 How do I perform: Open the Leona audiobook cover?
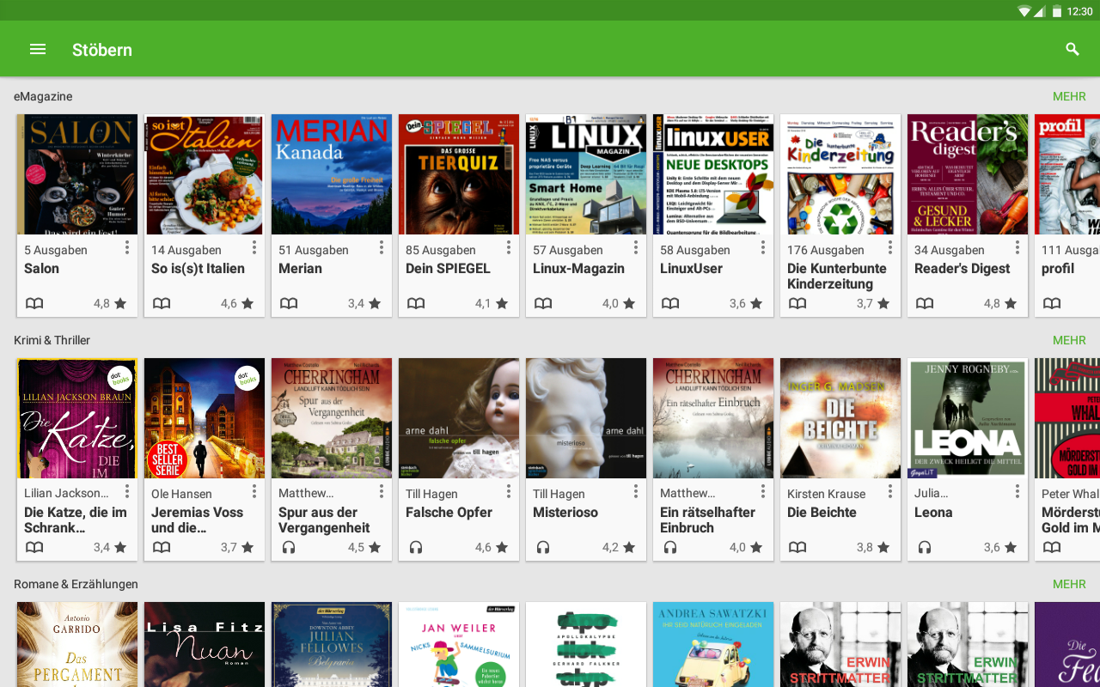click(x=968, y=418)
